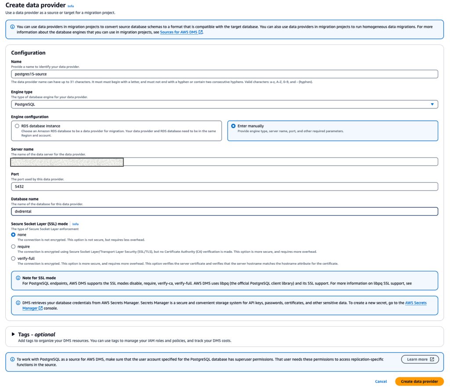Open the Engine type dropdown showing PostgreSQL
Viewport: 450px width, 392px height.
[x=225, y=104]
